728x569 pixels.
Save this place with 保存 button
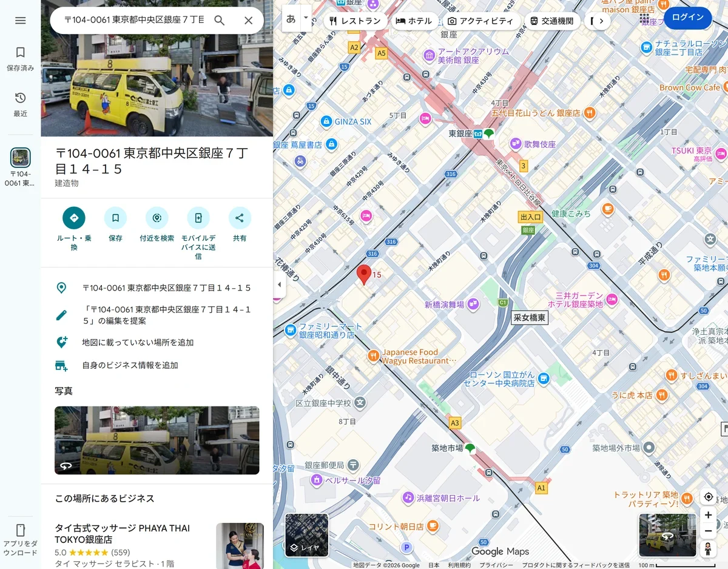click(x=115, y=224)
